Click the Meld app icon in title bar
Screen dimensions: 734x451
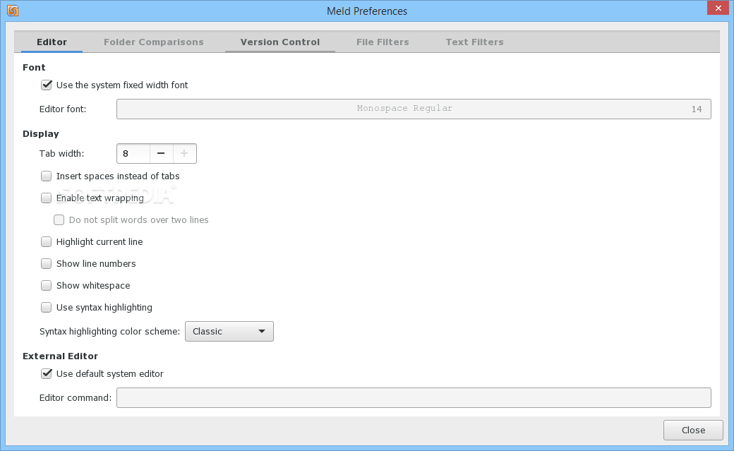(13, 11)
